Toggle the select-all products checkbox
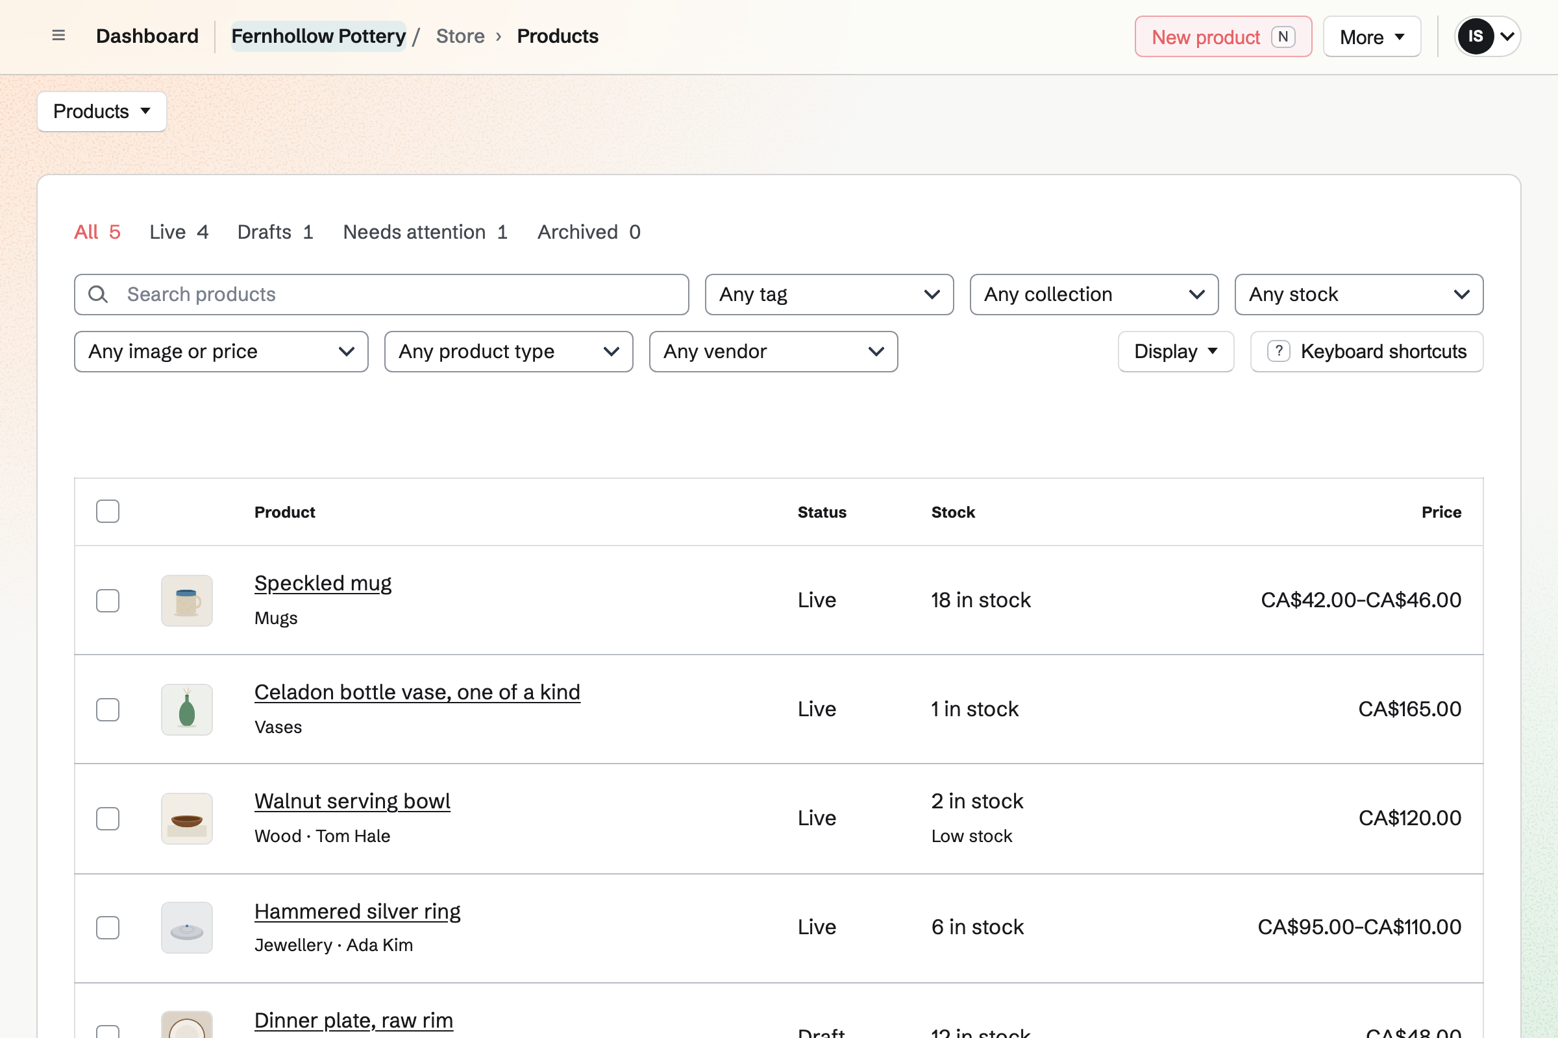The image size is (1558, 1038). click(x=107, y=511)
